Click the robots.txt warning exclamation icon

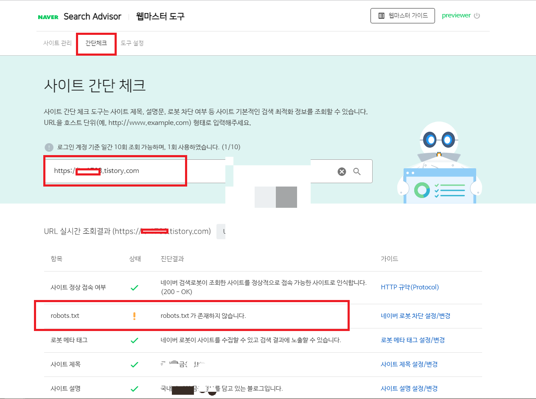point(135,316)
